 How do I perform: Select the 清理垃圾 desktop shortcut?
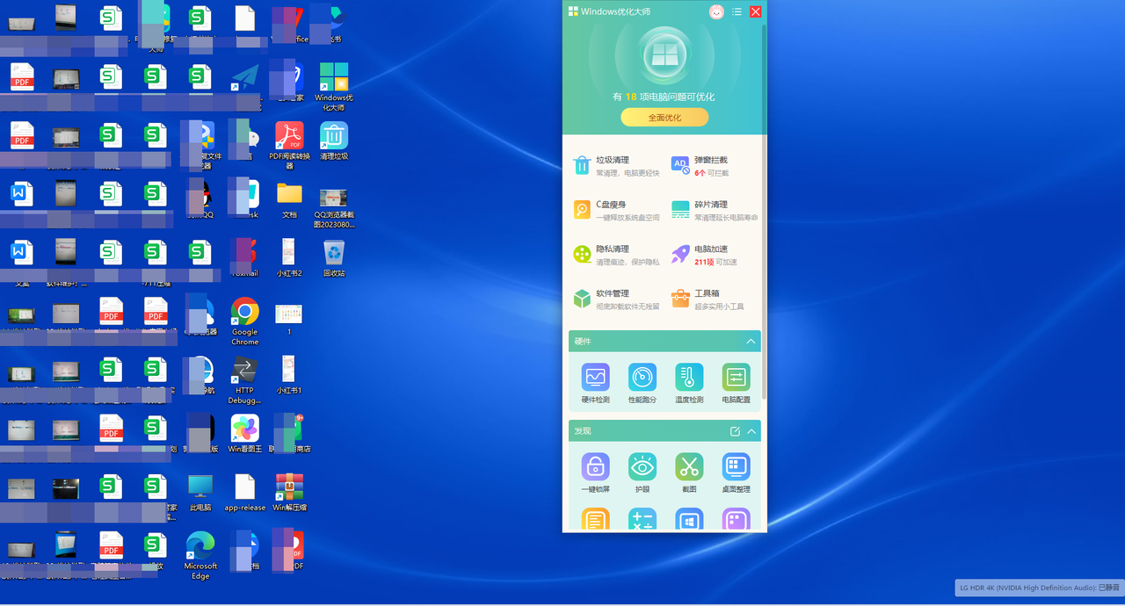click(x=334, y=141)
